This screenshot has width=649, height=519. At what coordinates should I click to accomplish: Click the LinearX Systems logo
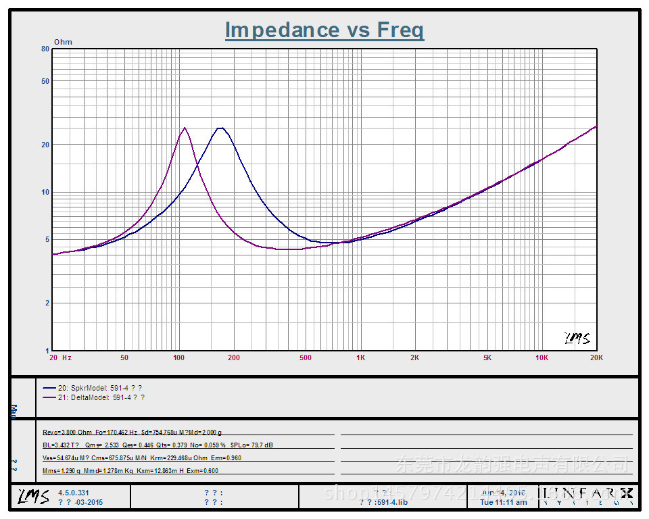(588, 496)
